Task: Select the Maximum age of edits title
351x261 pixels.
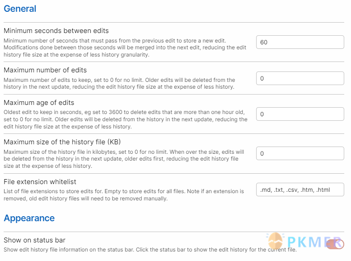Action: [39, 103]
